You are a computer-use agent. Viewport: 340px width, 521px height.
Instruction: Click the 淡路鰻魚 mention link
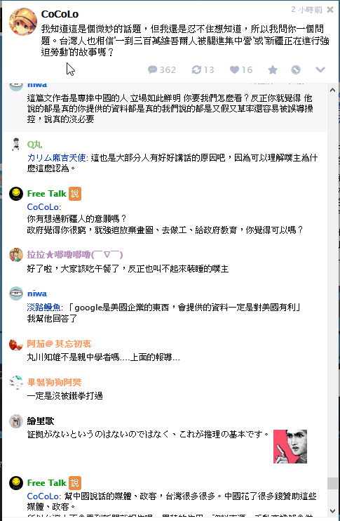43,308
